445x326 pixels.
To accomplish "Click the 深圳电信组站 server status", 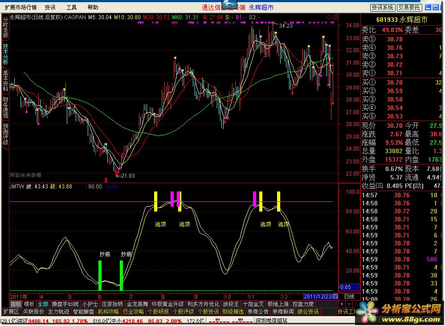I will (271, 321).
